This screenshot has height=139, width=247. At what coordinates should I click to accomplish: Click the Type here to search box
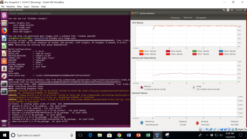click(42, 135)
